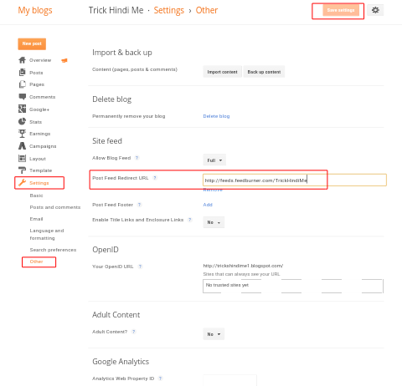
Task: Click the Post Feed Redirect URL field
Action: [295, 180]
